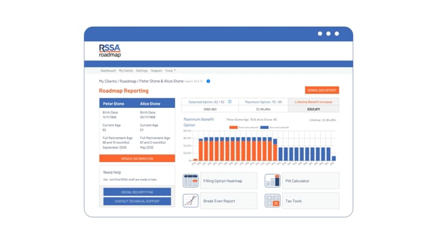The width and height of the screenshot is (433, 243).
Task: Expand the Tools dropdown menu
Action: point(170,71)
